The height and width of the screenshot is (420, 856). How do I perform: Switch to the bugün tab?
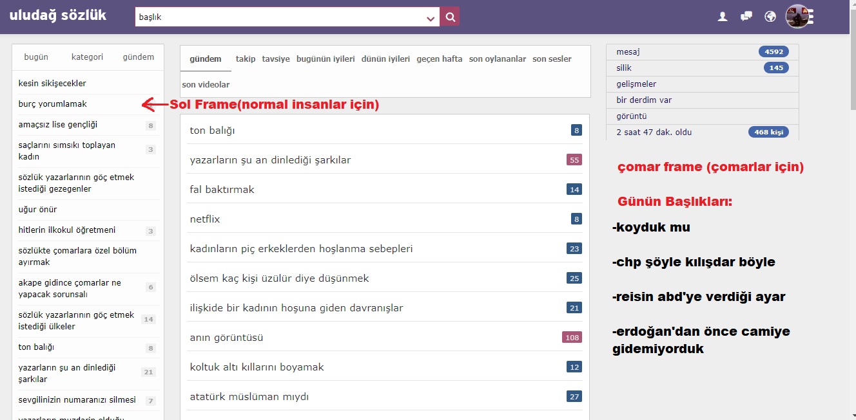click(36, 57)
